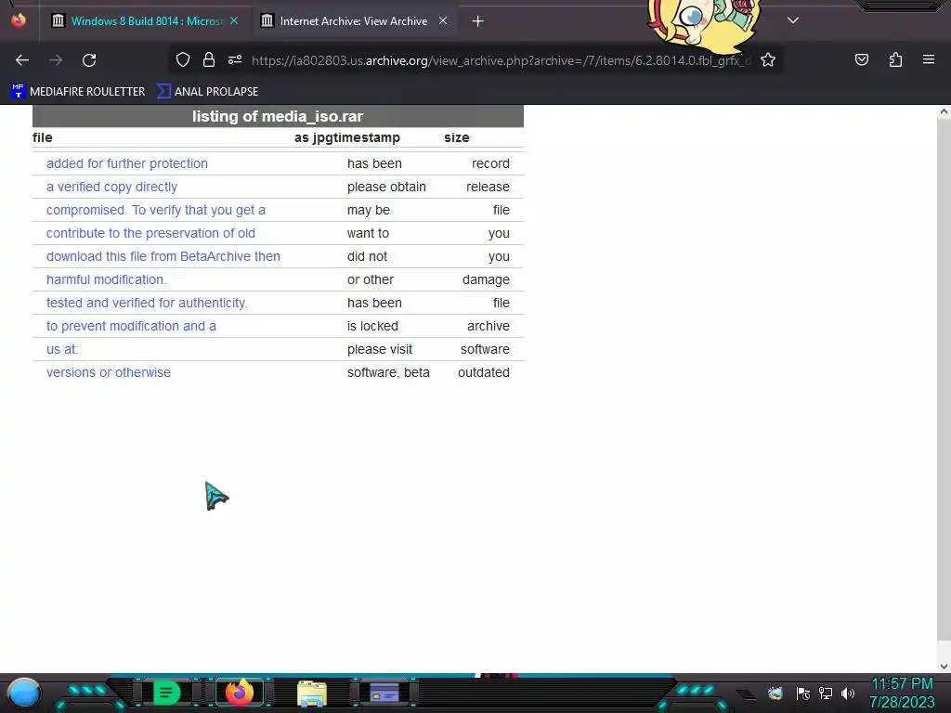Open 'added for further protection' file link
951x713 pixels.
pyautogui.click(x=126, y=163)
